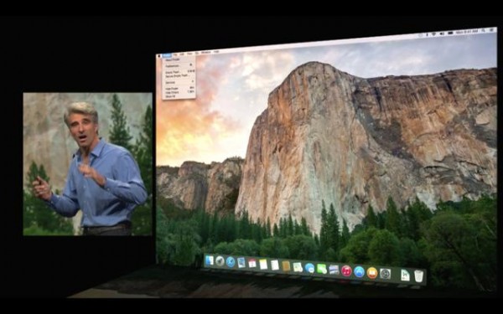Viewport: 503px width, 314px height.
Task: Open Spotlight search magnifier icon
Action: (x=484, y=30)
